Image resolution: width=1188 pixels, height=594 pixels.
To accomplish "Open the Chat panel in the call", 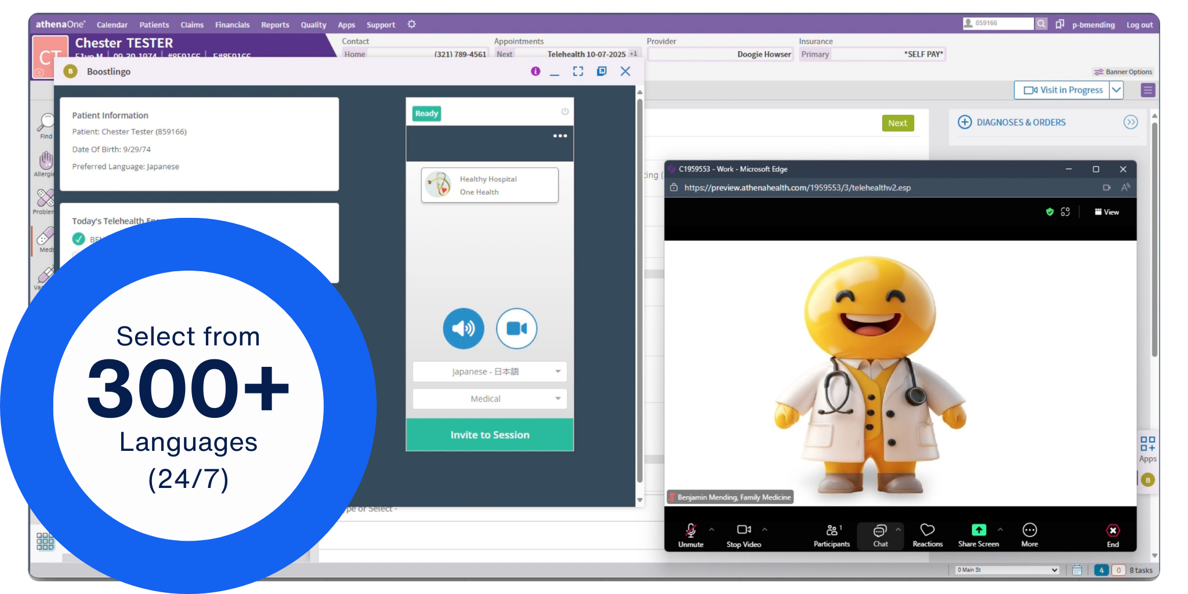I will (x=880, y=533).
